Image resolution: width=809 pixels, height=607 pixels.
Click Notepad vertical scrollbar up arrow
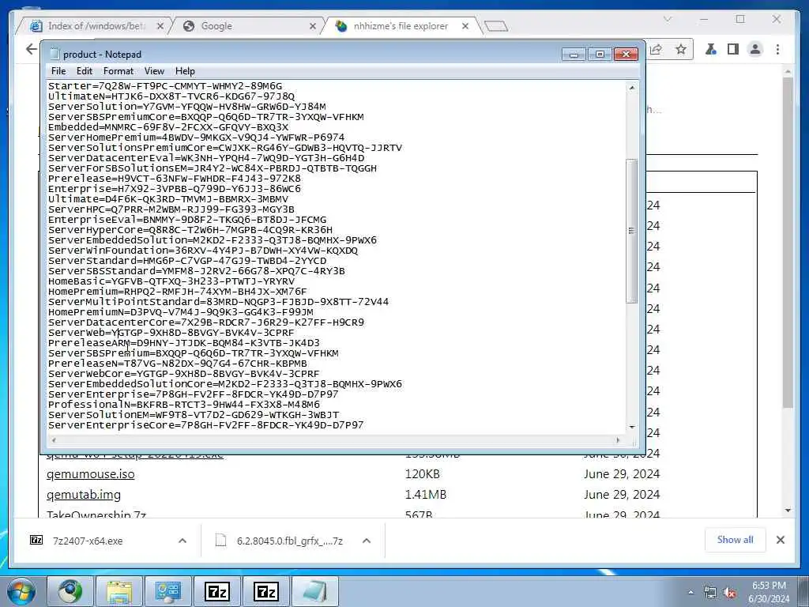(x=632, y=88)
